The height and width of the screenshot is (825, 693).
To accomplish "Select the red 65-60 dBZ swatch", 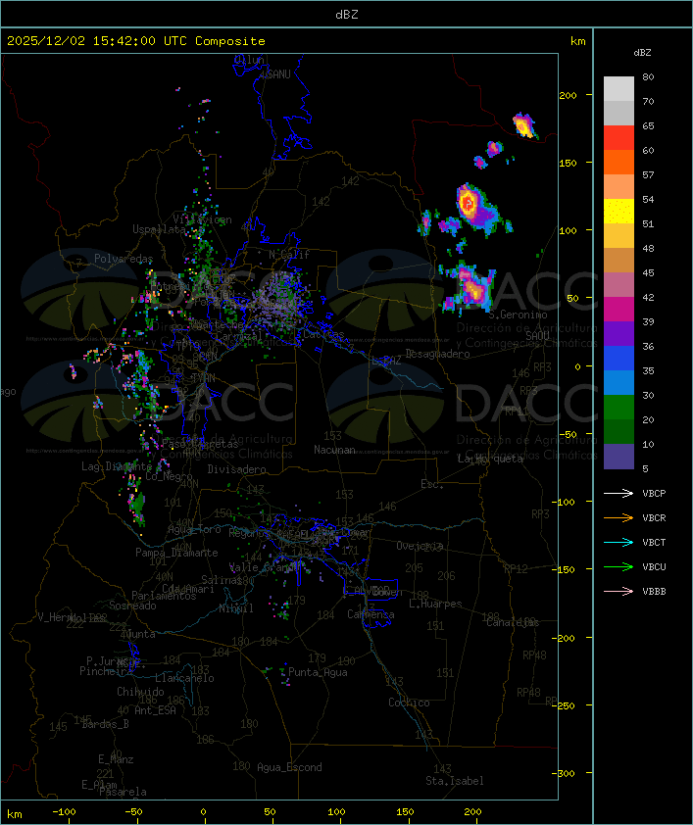I will click(x=619, y=138).
